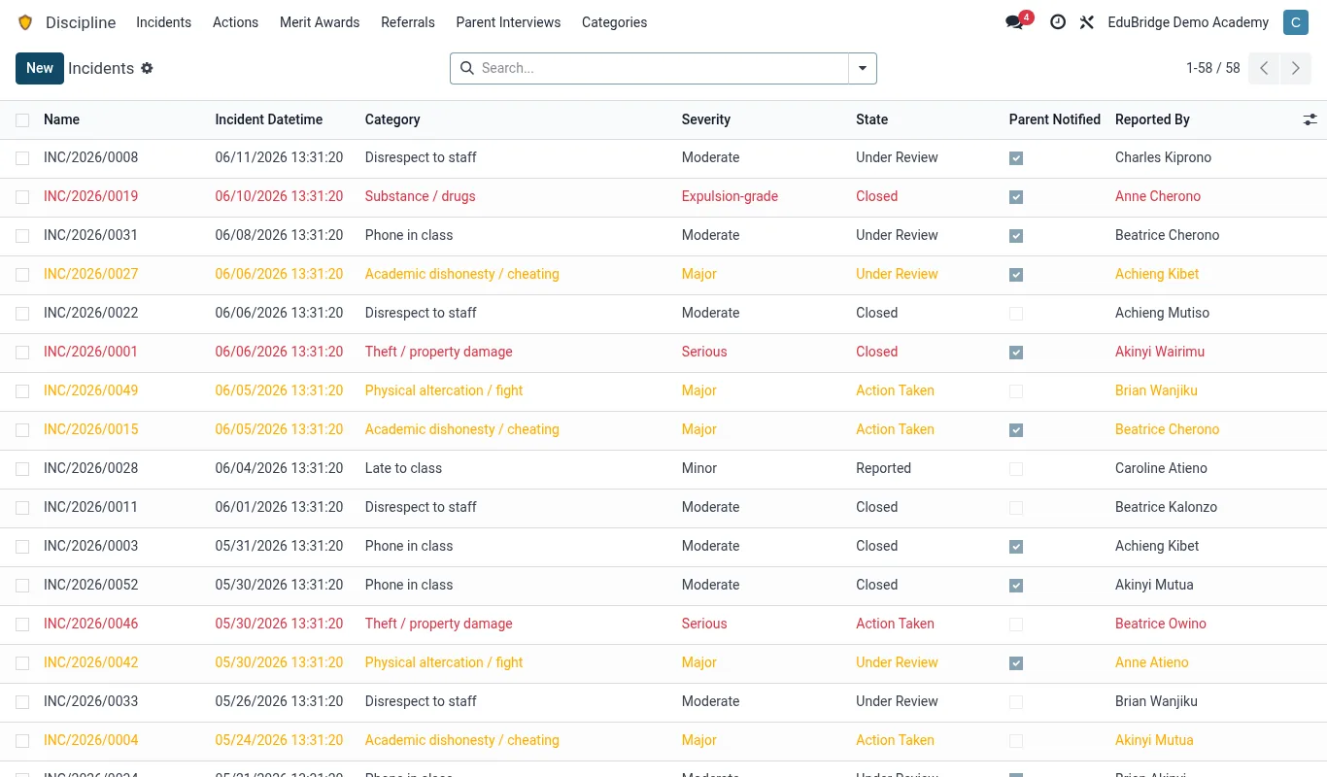
Task: Select row INC/2026/0019 checkbox
Action: point(22,197)
